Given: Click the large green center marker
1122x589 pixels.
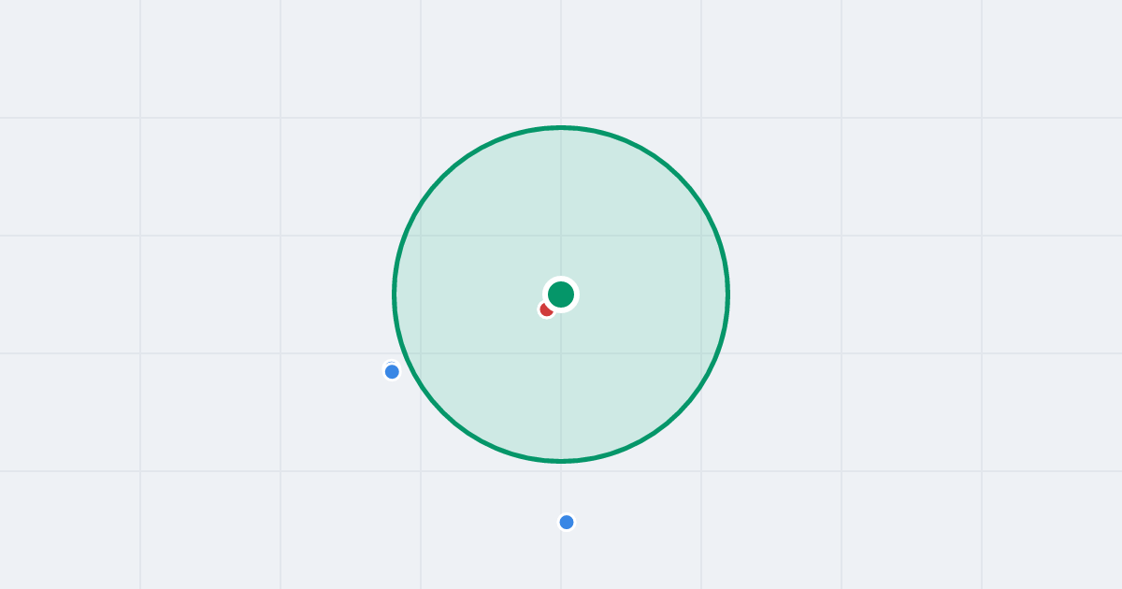Looking at the screenshot, I should 561,294.
